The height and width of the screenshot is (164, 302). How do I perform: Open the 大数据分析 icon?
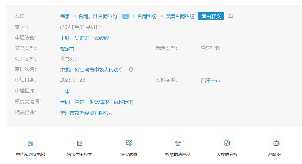click(x=227, y=143)
